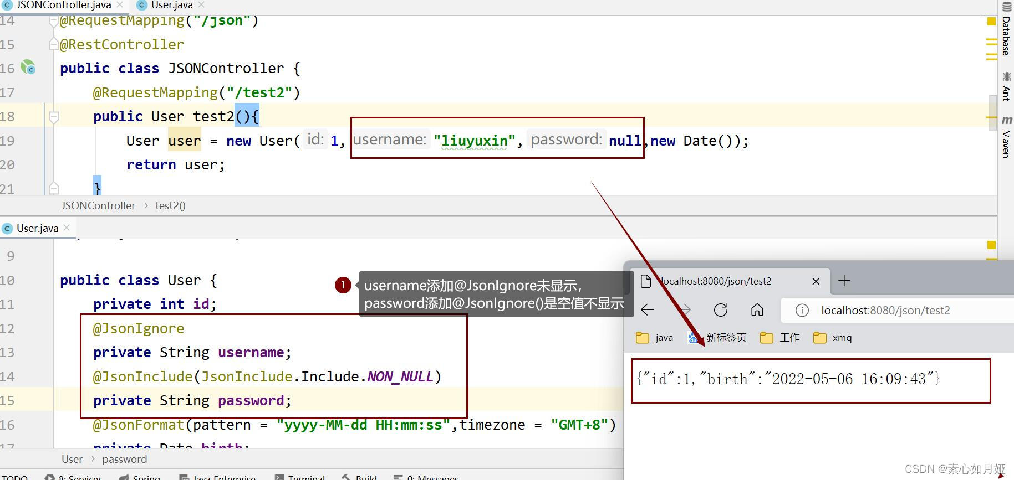This screenshot has height=480, width=1014.
Task: Reload the localhost page in browser
Action: (x=721, y=310)
